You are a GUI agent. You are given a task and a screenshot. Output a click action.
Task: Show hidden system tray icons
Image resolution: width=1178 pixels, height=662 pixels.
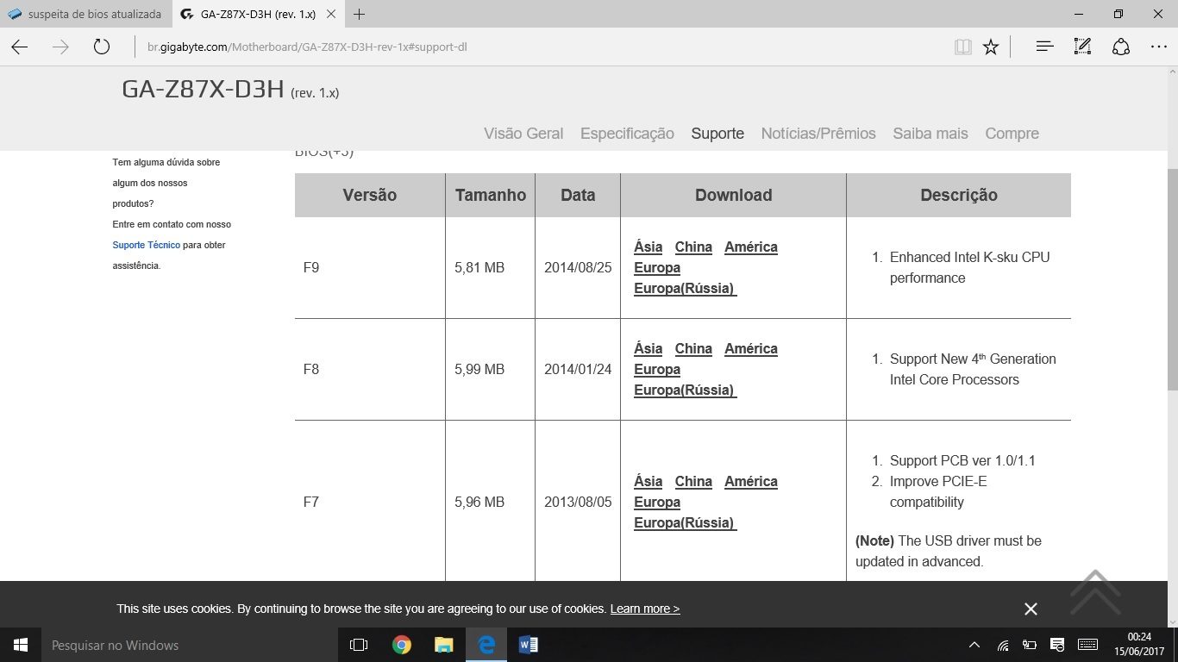pos(974,645)
